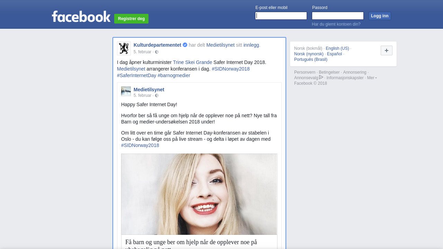Open Medietilsynet's 5. februar timestamp
Image resolution: width=443 pixels, height=249 pixels.
coord(143,95)
